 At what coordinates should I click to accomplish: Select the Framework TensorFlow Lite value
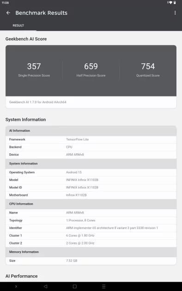coord(77,139)
